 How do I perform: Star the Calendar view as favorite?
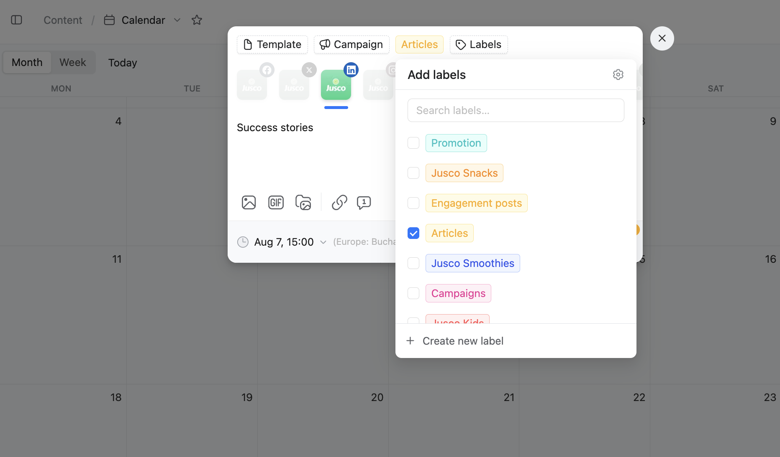(x=197, y=20)
